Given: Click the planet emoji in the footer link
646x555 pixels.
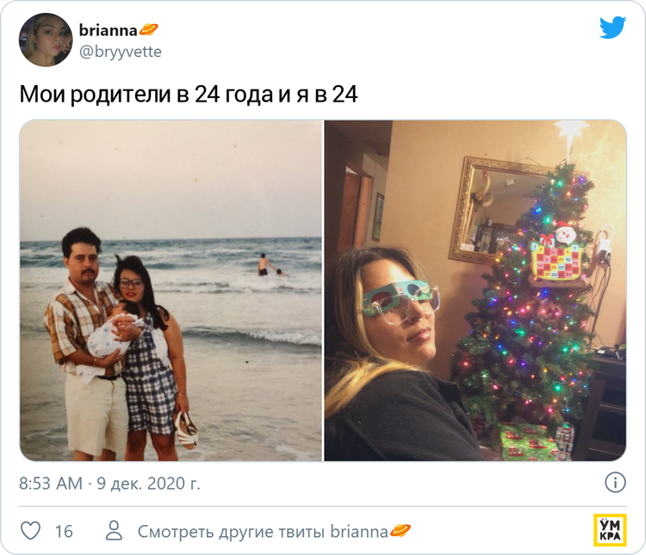Looking at the screenshot, I should [400, 531].
